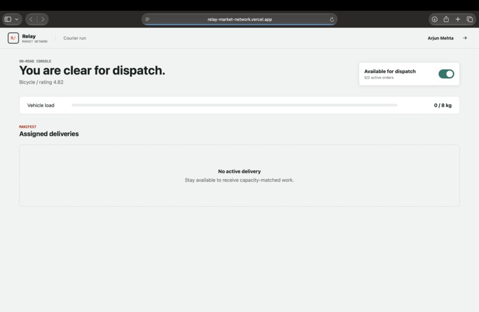Turn off Available for dispatch toggle
Image resolution: width=479 pixels, height=312 pixels.
[446, 74]
